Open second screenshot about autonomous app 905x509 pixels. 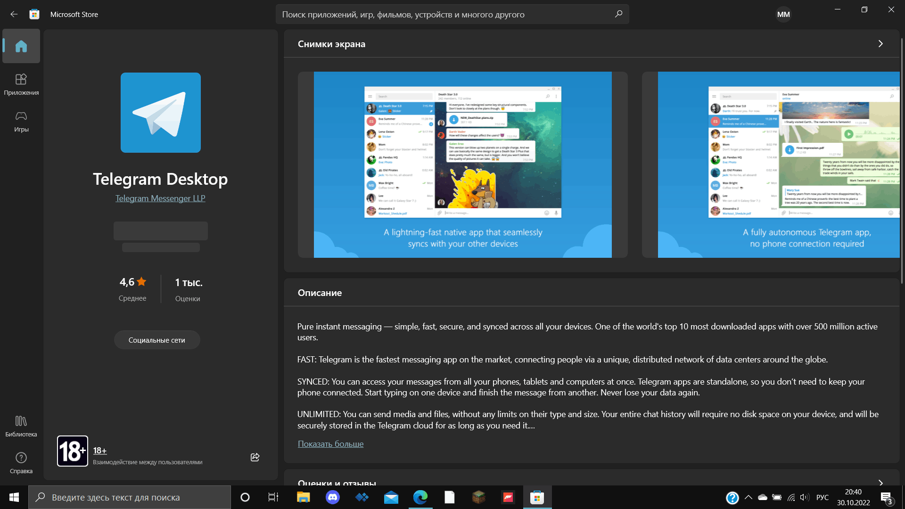coord(771,164)
